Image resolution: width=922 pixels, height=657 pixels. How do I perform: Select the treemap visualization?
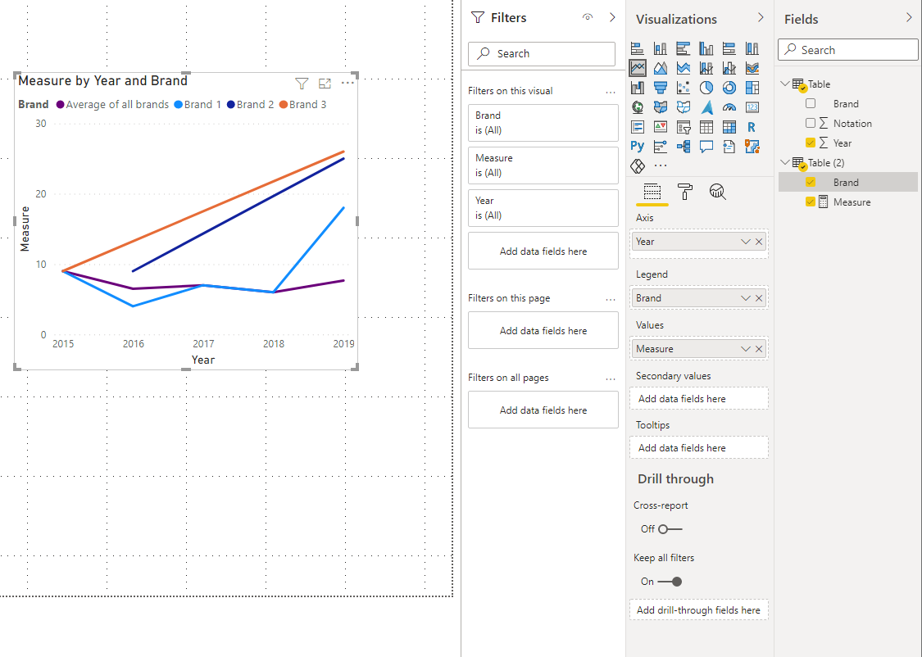coord(752,88)
